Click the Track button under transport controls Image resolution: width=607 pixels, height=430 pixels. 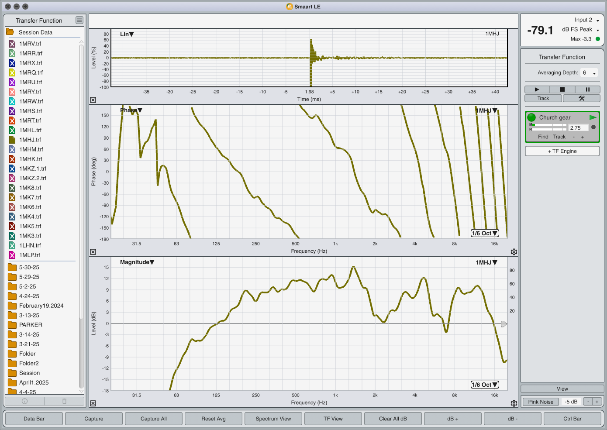point(543,98)
